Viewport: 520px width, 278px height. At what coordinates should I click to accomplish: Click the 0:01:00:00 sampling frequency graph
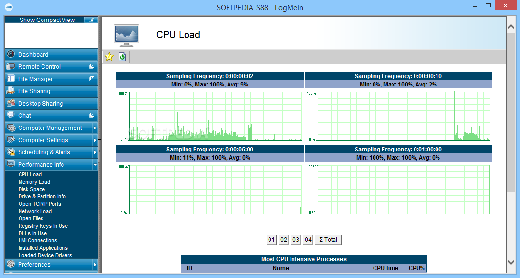coord(404,190)
